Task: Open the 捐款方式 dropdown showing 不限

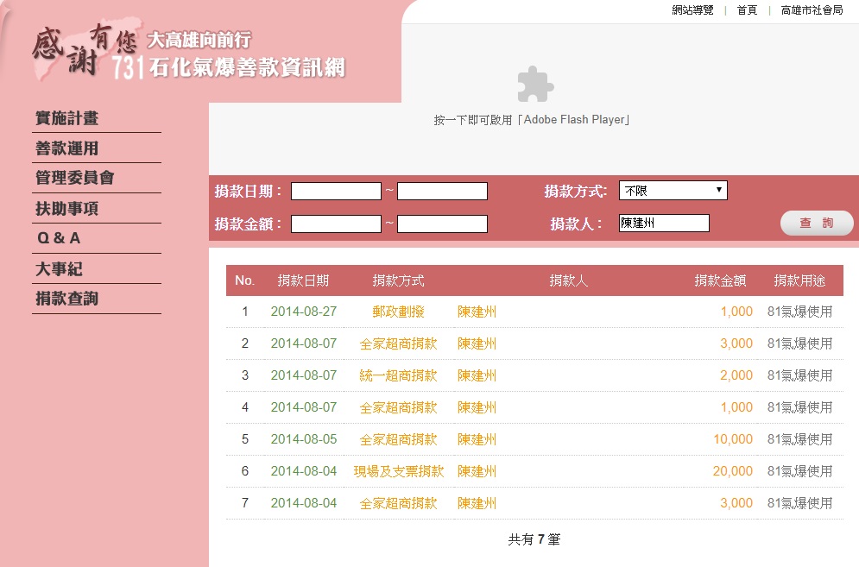Action: pyautogui.click(x=673, y=191)
